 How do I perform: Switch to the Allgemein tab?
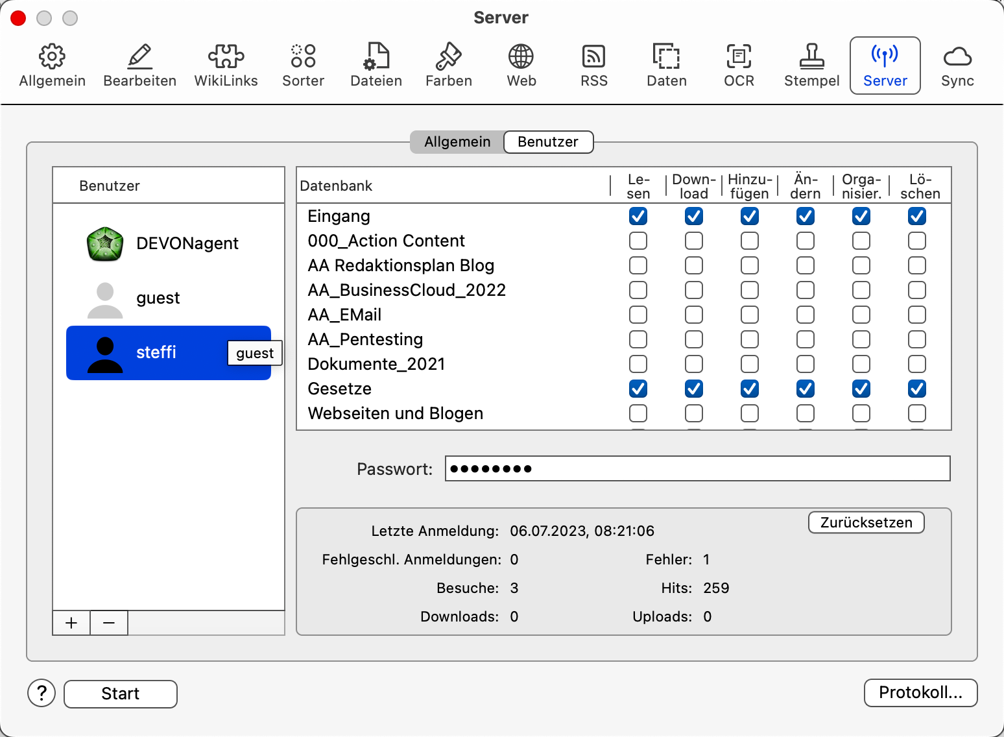click(457, 142)
